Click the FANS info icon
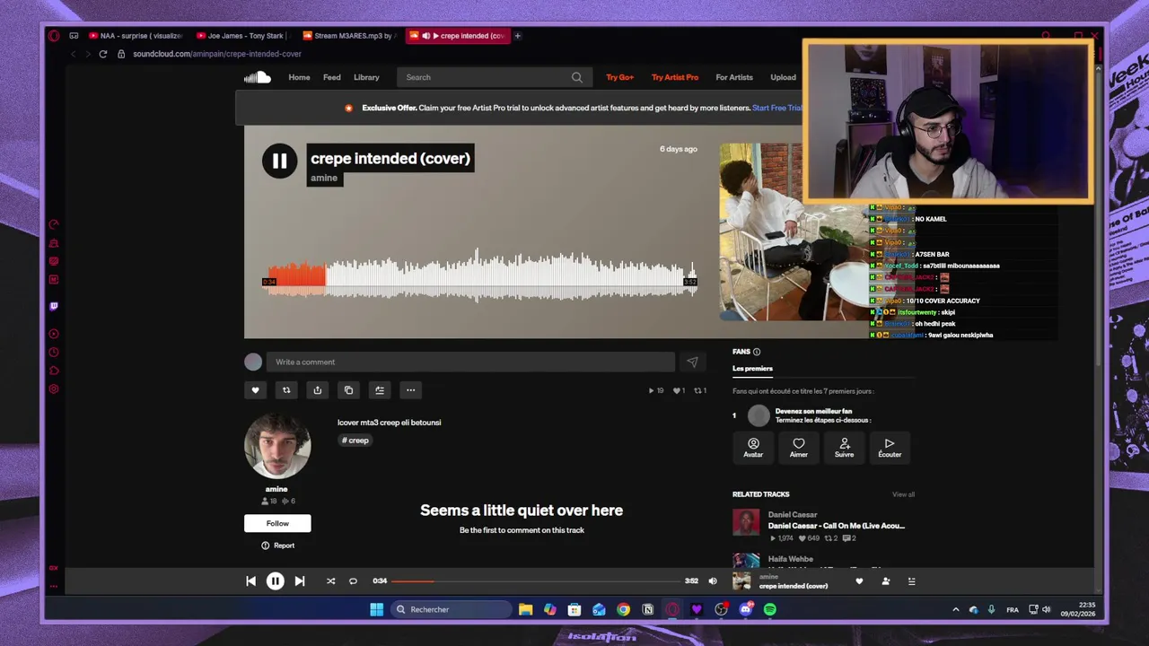Viewport: 1149px width, 646px height. tap(757, 352)
